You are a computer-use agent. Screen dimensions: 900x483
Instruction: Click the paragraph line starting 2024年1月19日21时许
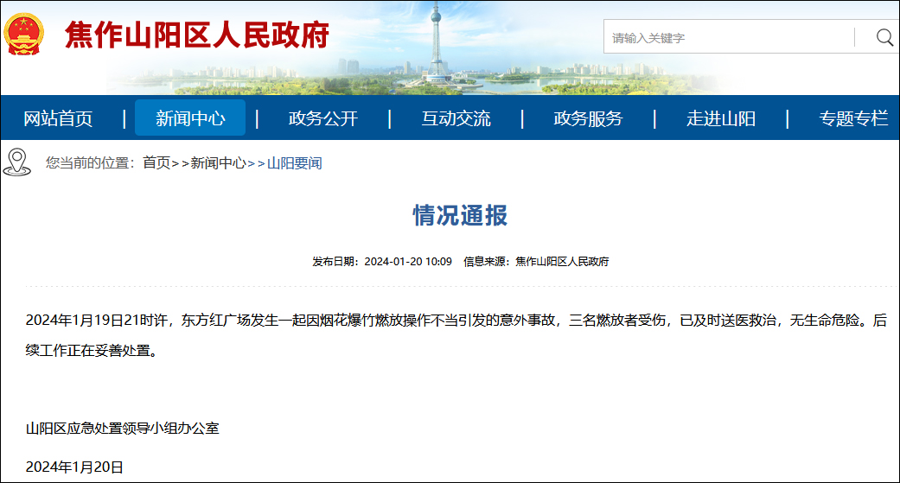456,320
